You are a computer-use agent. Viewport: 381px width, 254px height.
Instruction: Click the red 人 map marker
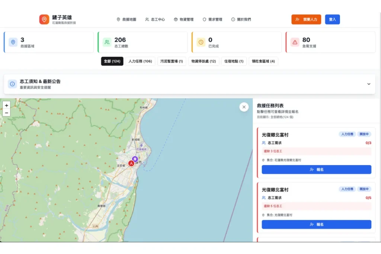point(131,163)
